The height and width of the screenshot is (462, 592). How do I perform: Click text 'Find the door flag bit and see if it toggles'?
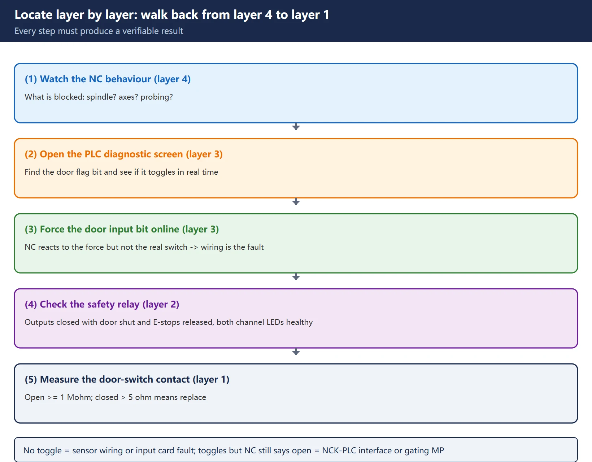pos(121,172)
